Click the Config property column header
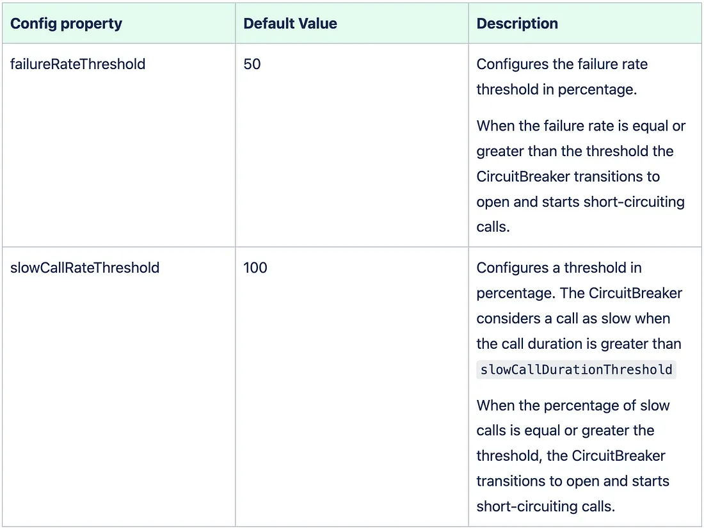704x528 pixels. pyautogui.click(x=66, y=24)
